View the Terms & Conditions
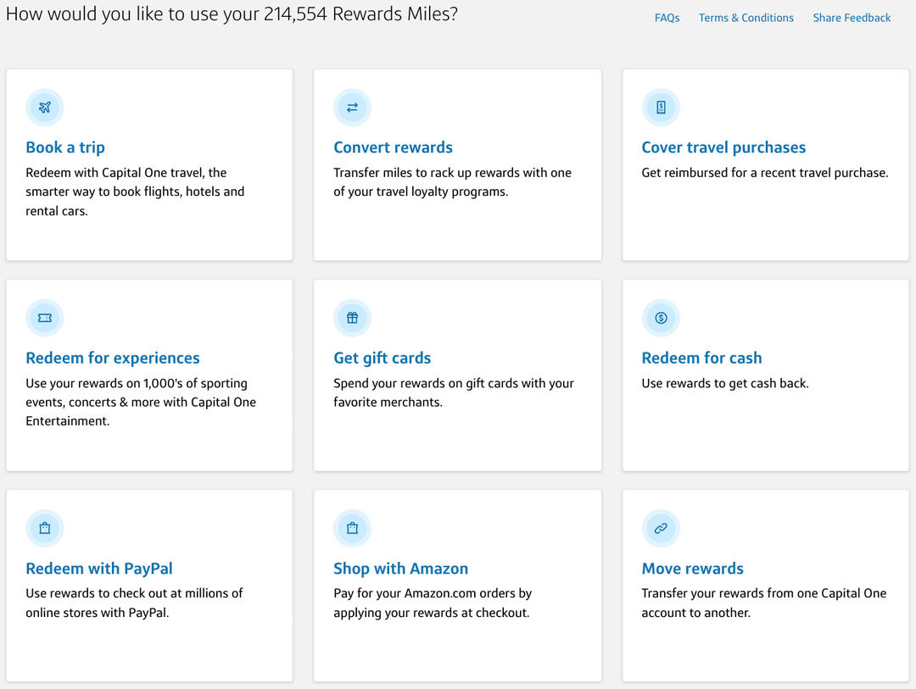The height and width of the screenshot is (689, 916). pos(746,17)
